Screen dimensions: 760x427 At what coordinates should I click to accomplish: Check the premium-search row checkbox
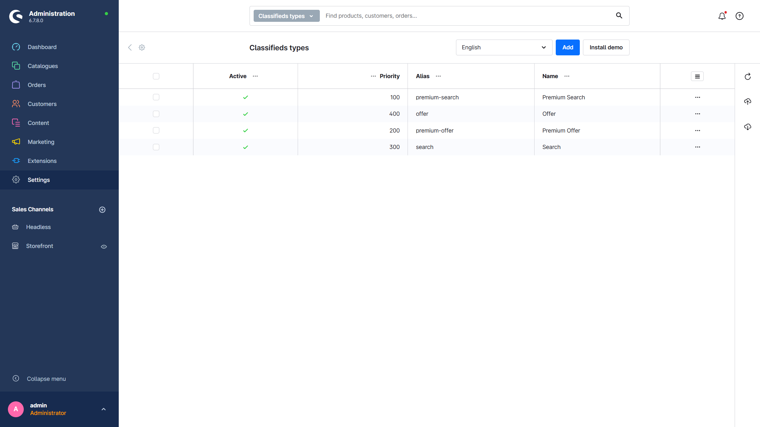(156, 97)
